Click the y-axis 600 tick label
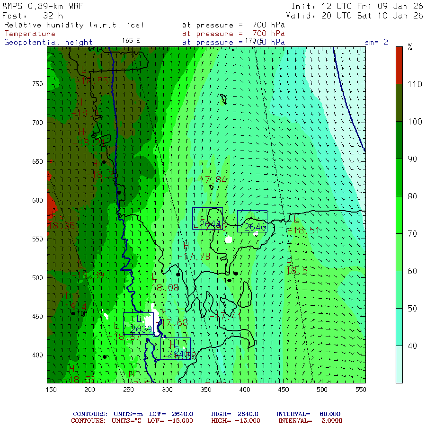 (37, 200)
